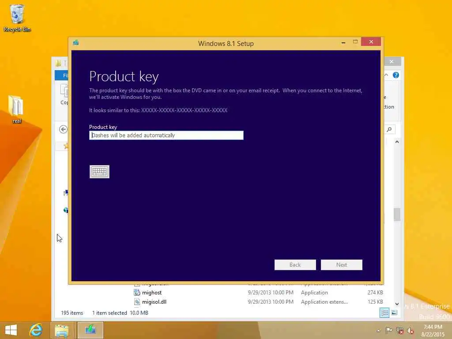This screenshot has width=452, height=339.
Task: Click '274 KB' size of mighost
Action: click(375, 293)
